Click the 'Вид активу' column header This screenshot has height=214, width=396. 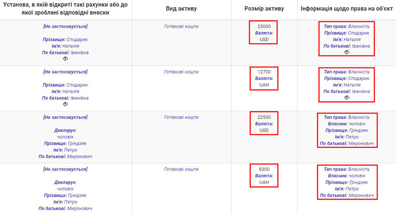[x=181, y=9]
